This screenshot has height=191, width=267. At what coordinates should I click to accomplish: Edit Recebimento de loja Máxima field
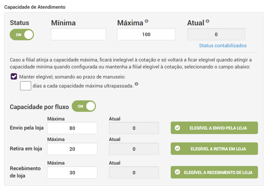click(72, 172)
